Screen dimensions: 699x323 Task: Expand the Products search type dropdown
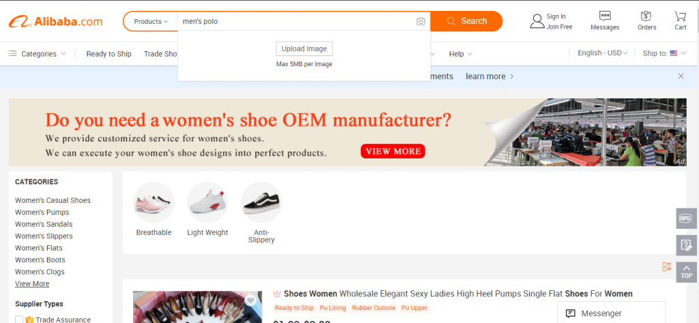click(x=151, y=21)
